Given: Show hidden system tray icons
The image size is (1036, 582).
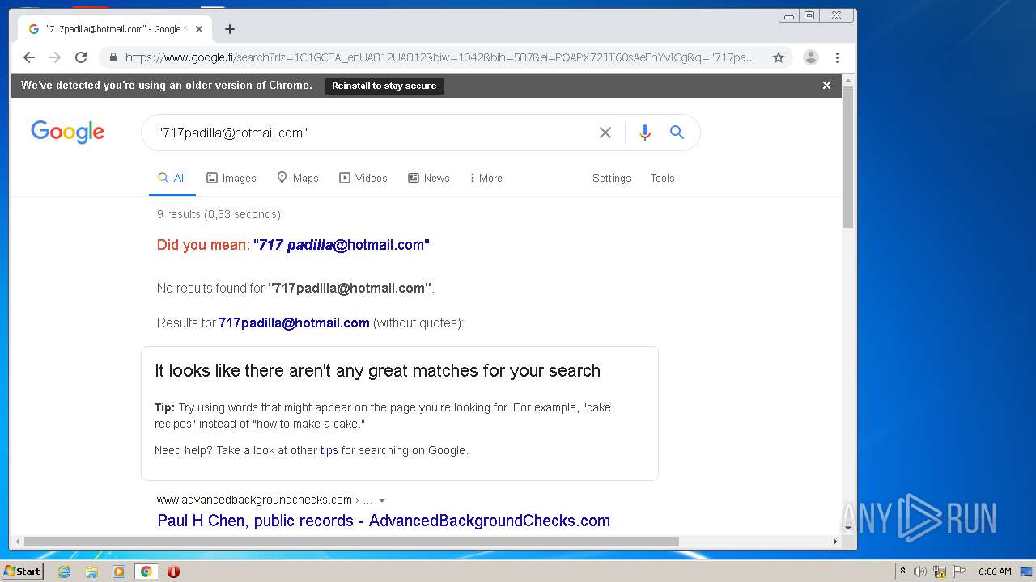Looking at the screenshot, I should [x=902, y=571].
